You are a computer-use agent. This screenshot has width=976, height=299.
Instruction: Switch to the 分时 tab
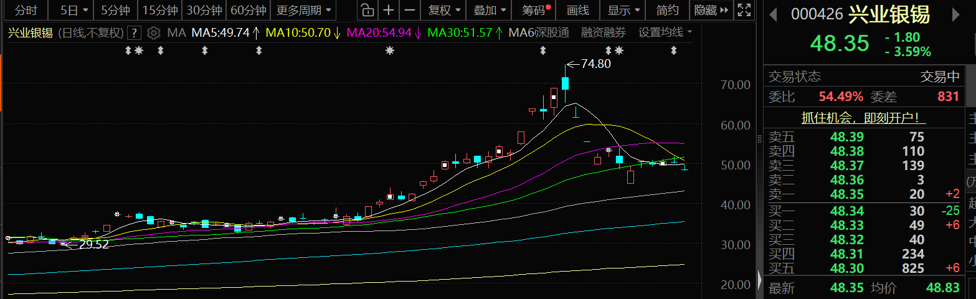tap(26, 10)
